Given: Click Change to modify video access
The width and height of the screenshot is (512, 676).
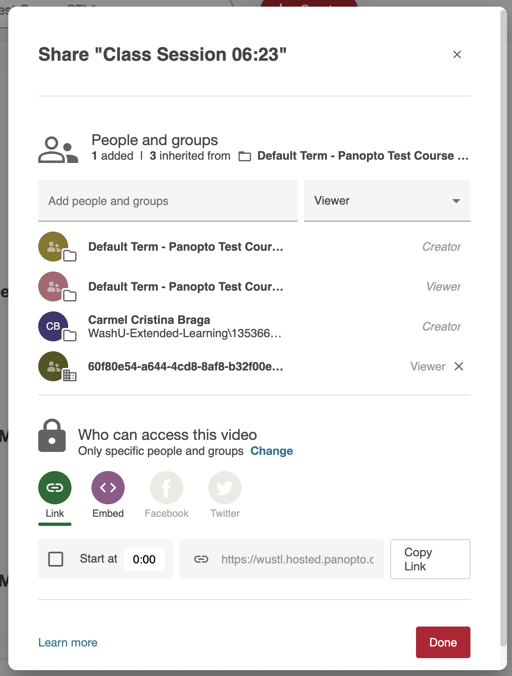Looking at the screenshot, I should click(271, 451).
